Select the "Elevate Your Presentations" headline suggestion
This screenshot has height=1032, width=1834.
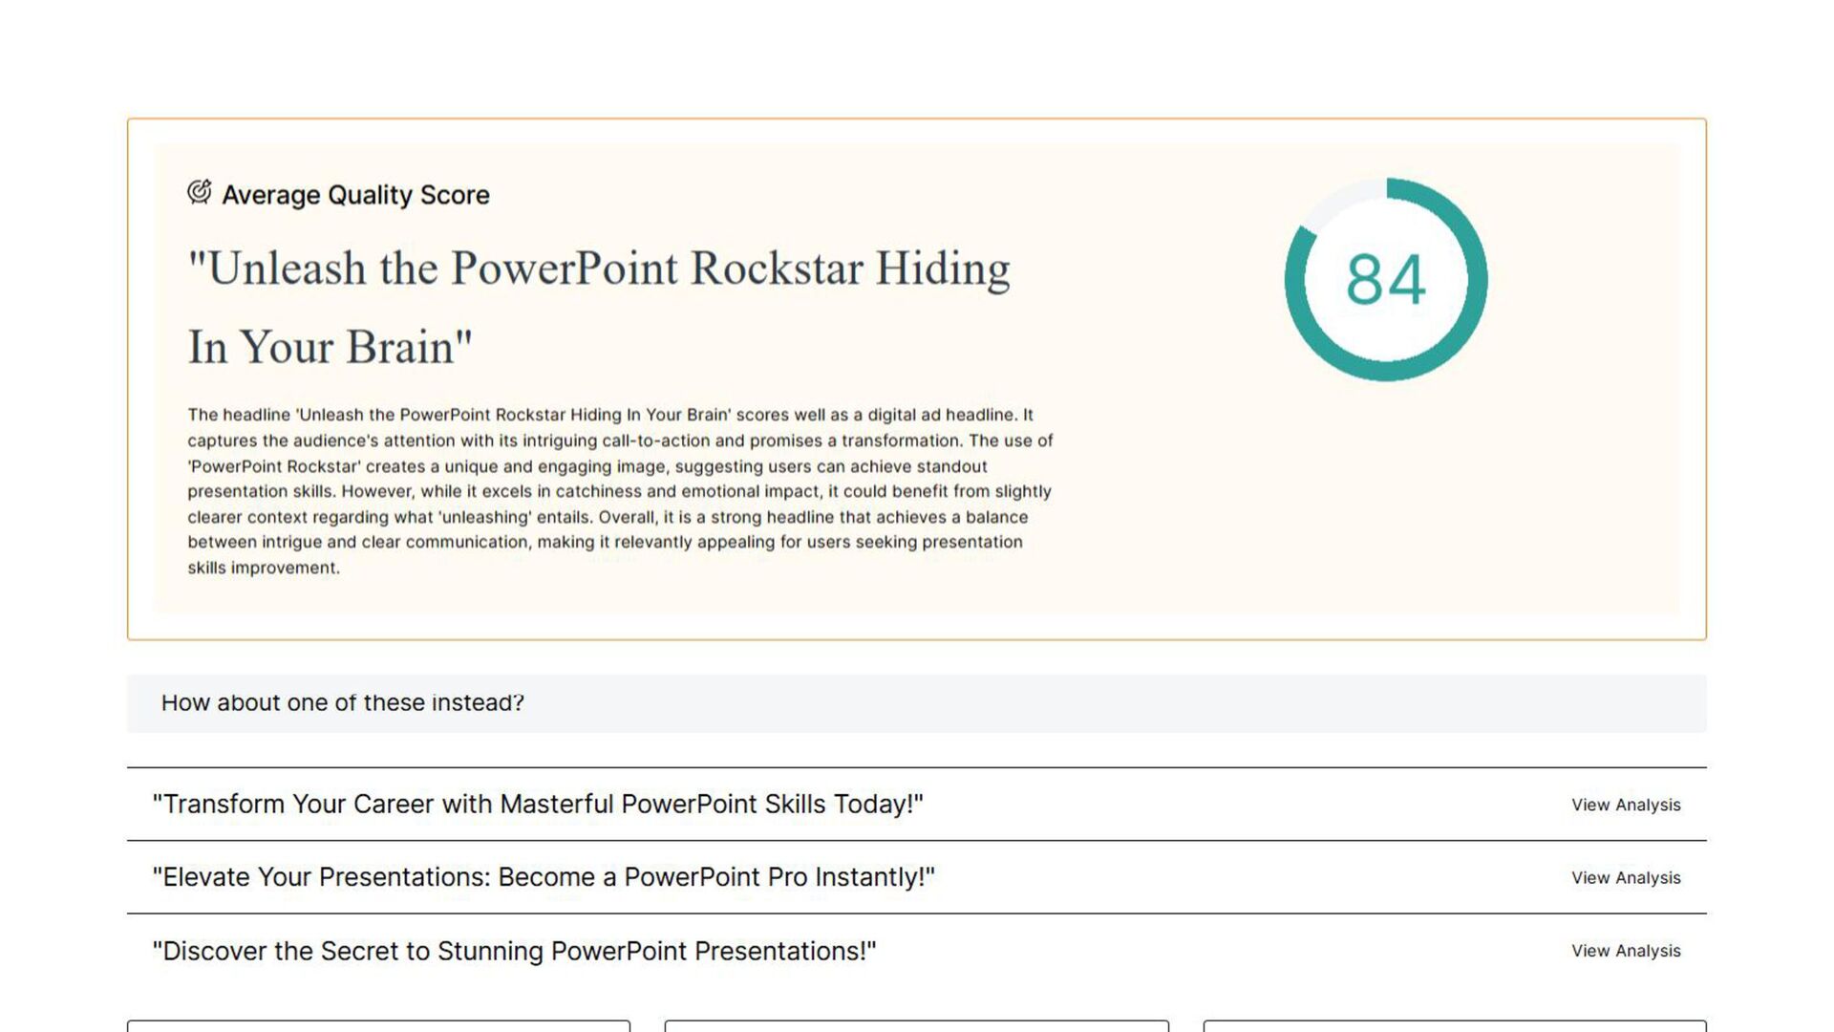click(544, 877)
